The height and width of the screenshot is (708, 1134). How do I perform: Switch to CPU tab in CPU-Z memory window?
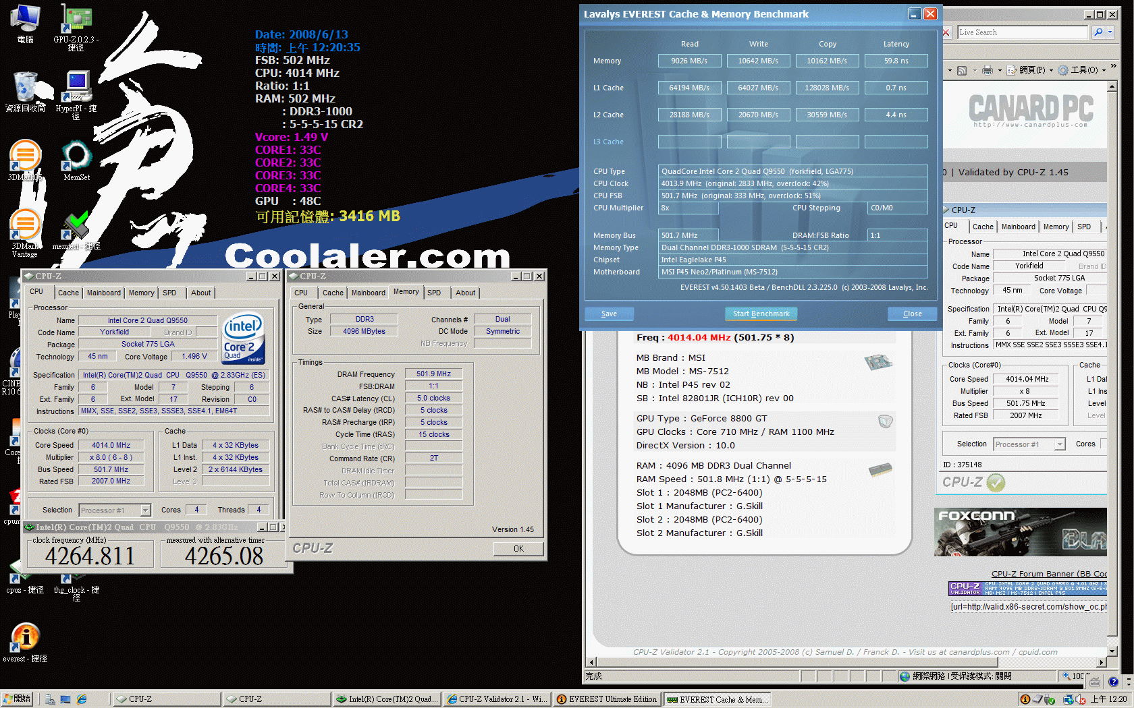(301, 293)
